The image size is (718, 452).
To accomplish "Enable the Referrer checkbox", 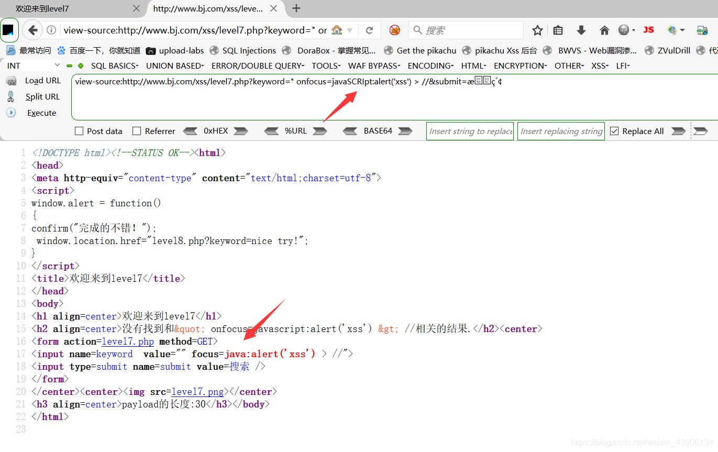I will pyautogui.click(x=137, y=131).
